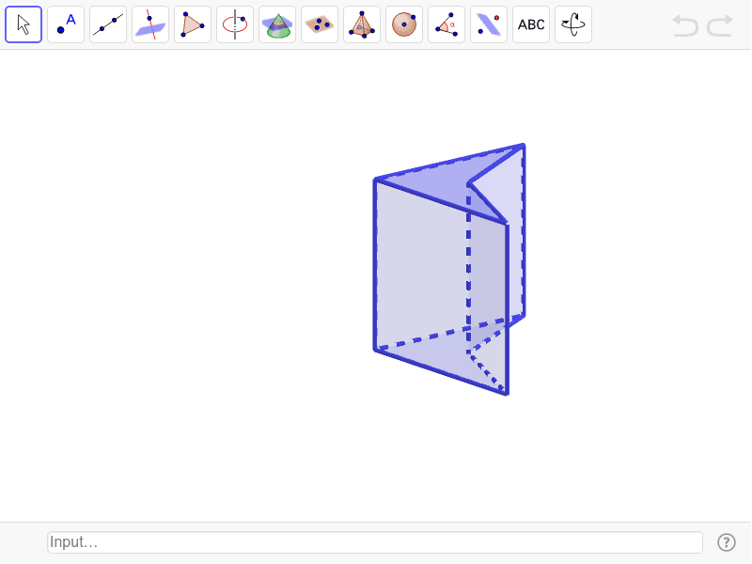Select the Pyramid tool
The width and height of the screenshot is (752, 564).
(362, 23)
